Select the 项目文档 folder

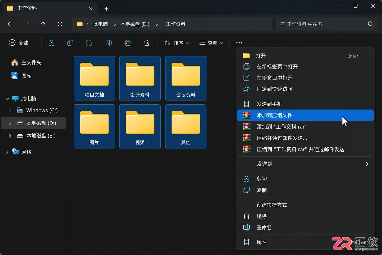pyautogui.click(x=94, y=78)
